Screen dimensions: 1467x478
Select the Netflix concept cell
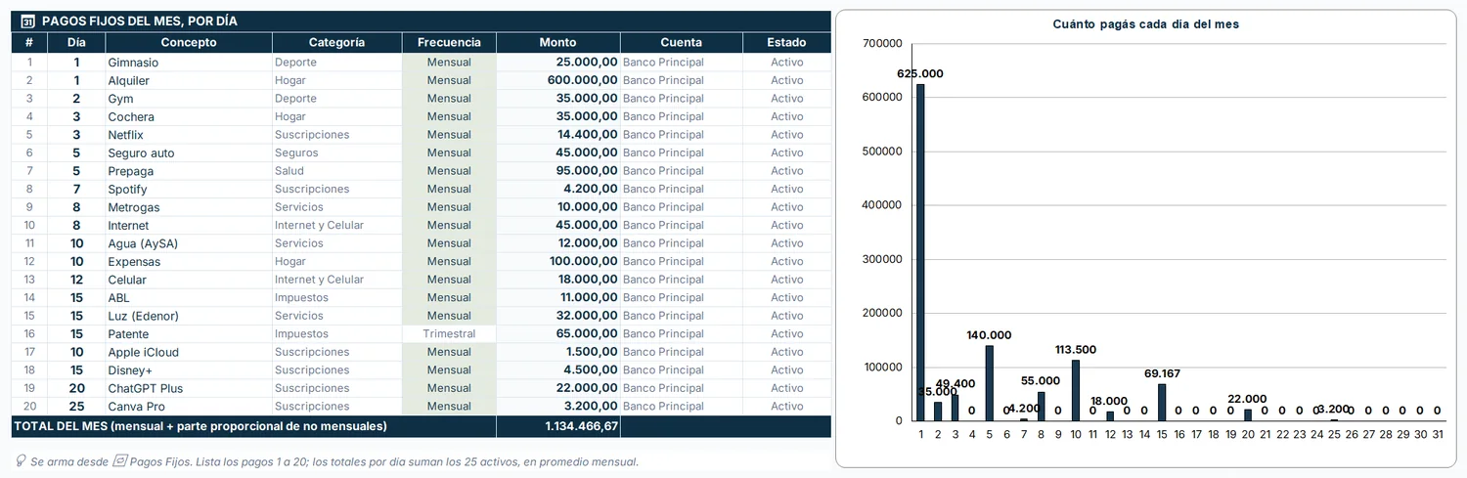pos(189,135)
